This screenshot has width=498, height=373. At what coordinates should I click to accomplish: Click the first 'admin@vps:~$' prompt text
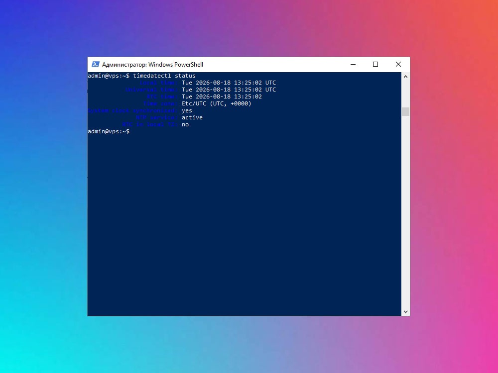coord(109,76)
